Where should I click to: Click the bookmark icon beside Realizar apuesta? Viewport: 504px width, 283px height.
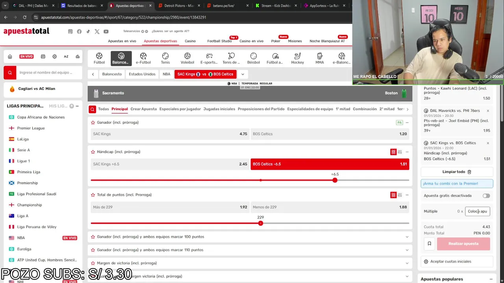429,244
